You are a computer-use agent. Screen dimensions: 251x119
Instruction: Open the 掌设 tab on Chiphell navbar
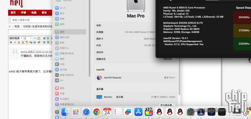point(44,13)
